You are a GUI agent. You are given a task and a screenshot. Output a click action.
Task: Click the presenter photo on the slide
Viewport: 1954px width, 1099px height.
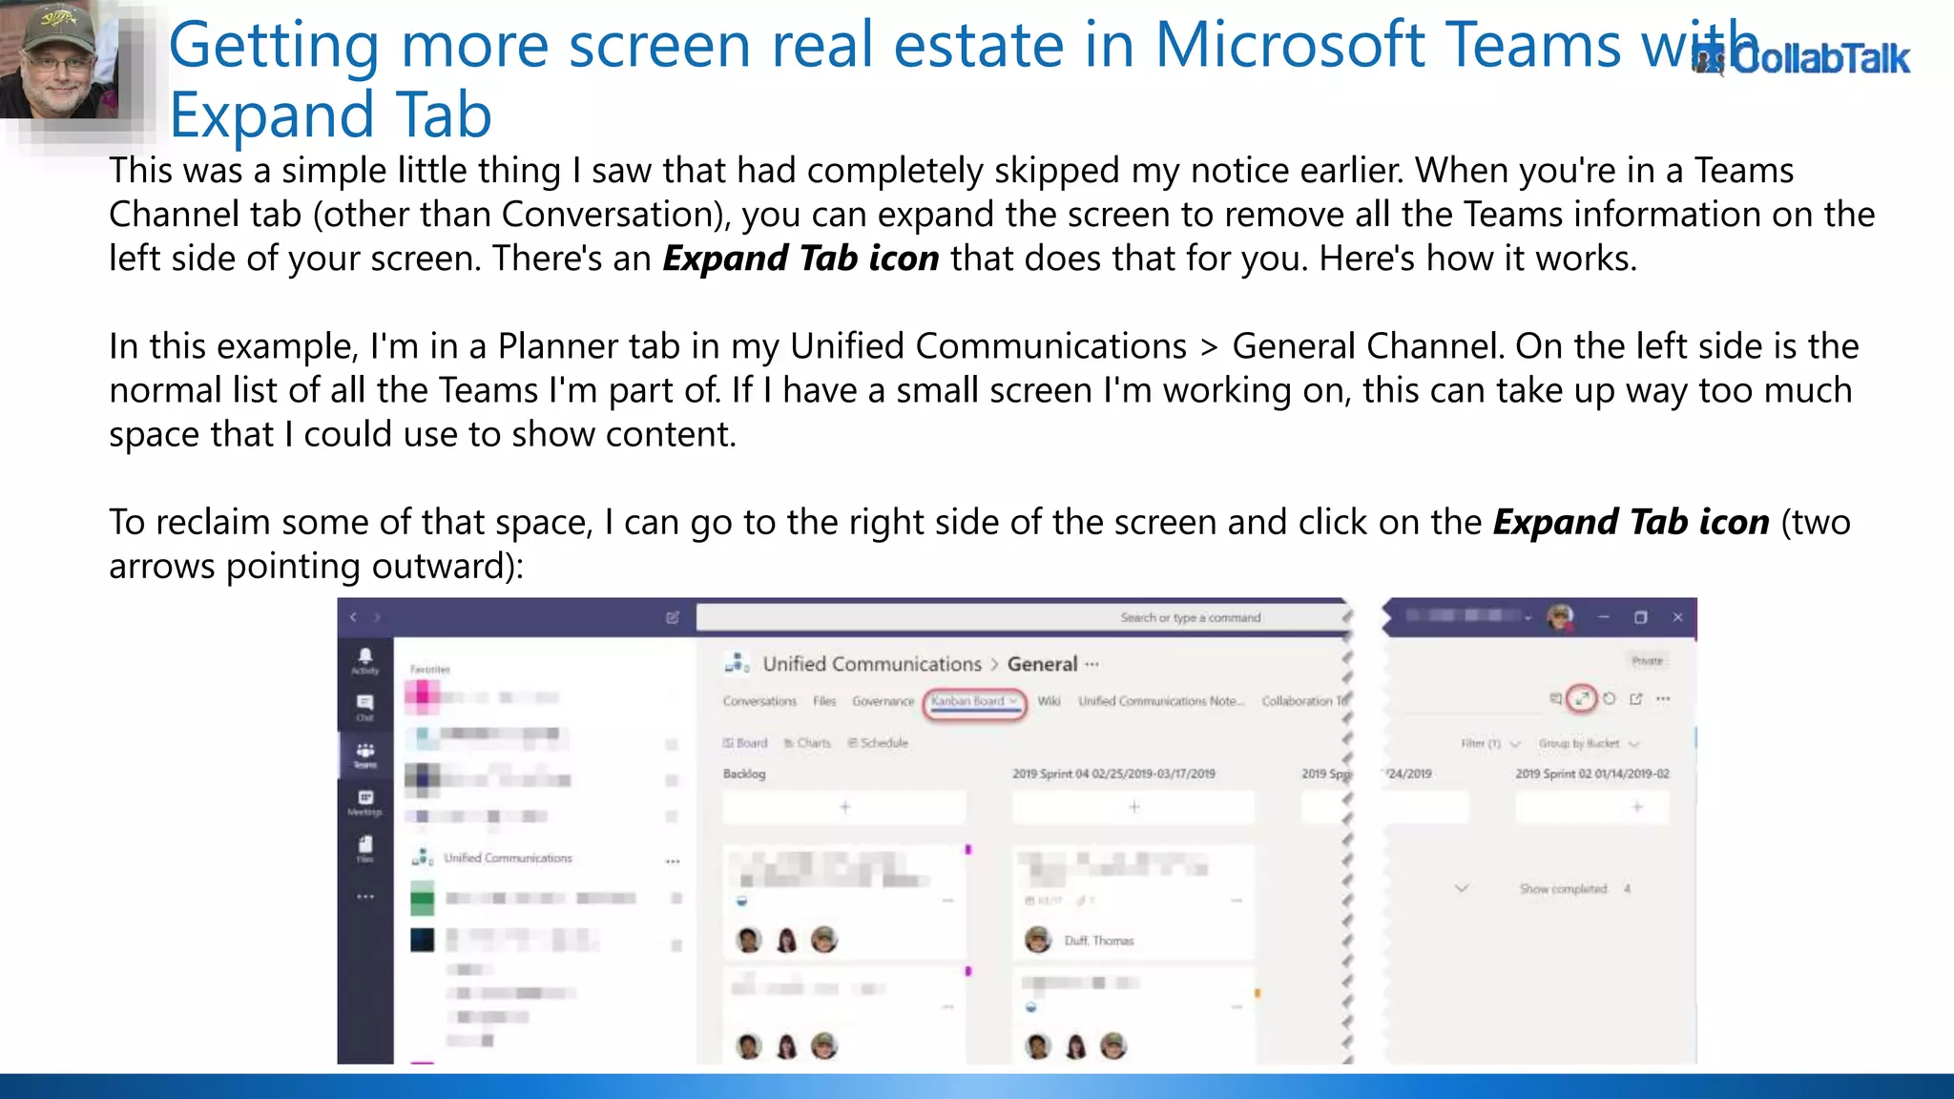[x=59, y=59]
